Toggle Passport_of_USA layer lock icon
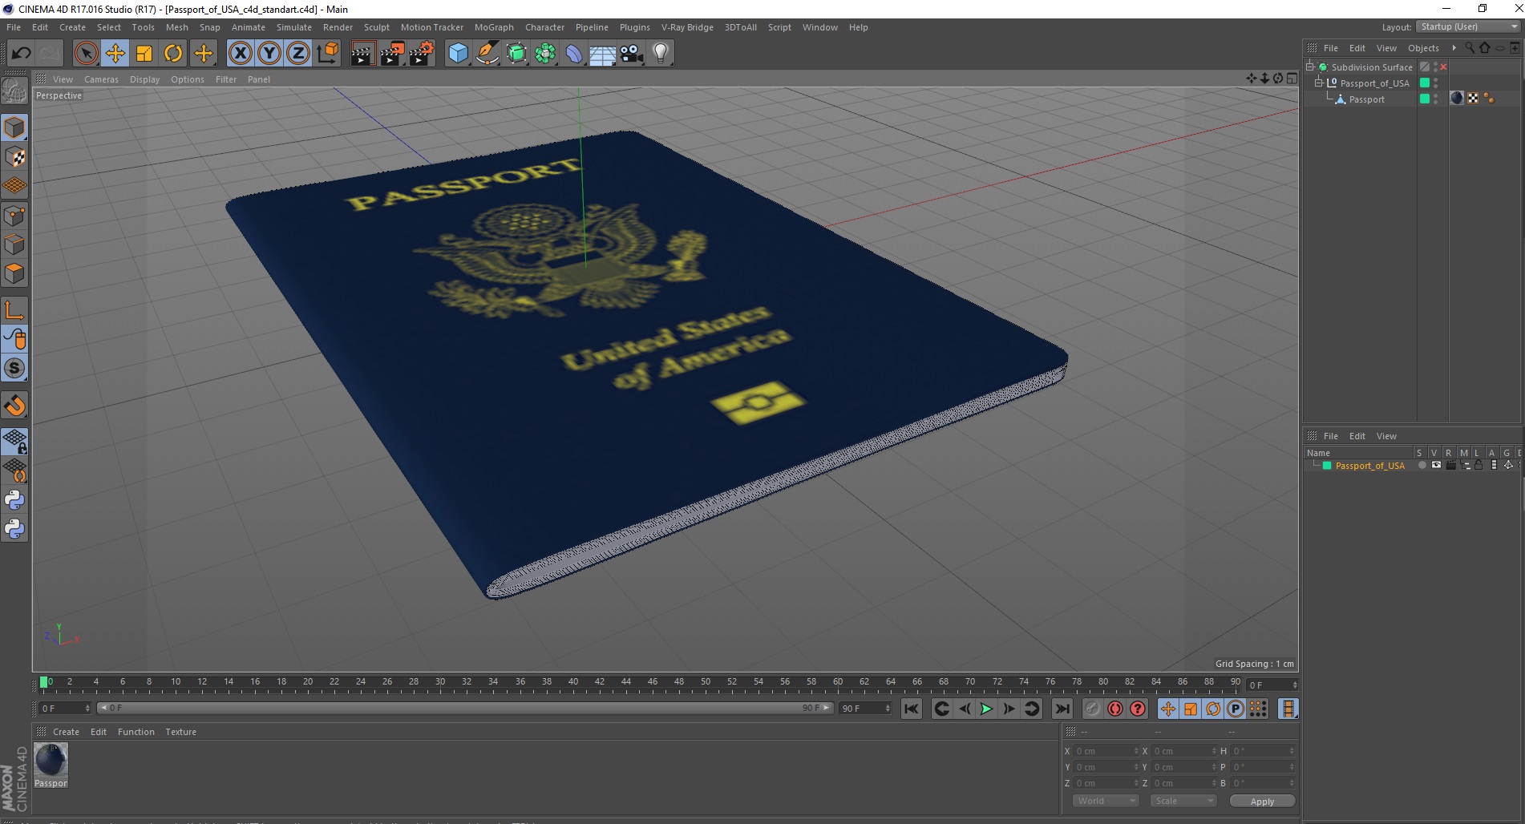1525x824 pixels. point(1478,465)
